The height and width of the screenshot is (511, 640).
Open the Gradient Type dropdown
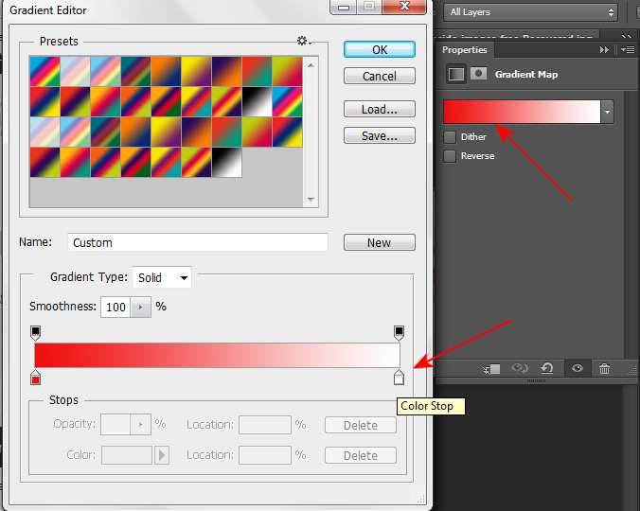pos(162,277)
